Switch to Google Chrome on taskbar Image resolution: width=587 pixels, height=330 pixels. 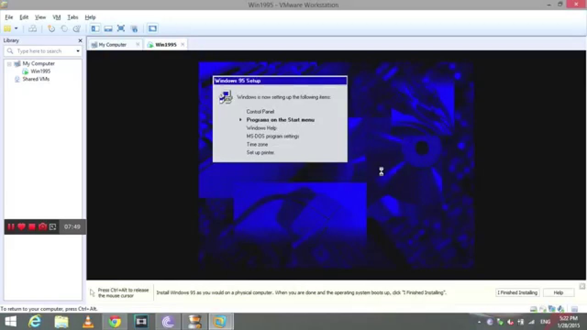[115, 322]
